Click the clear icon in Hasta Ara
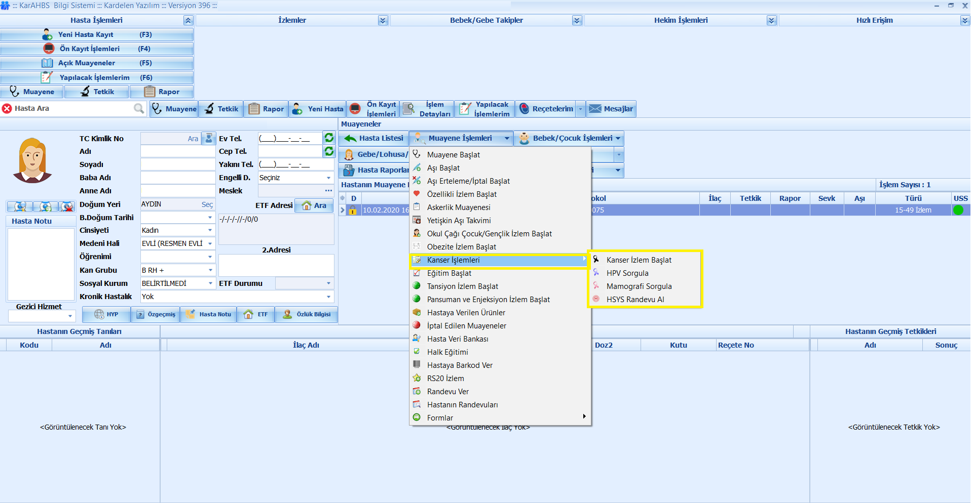 tap(7, 108)
